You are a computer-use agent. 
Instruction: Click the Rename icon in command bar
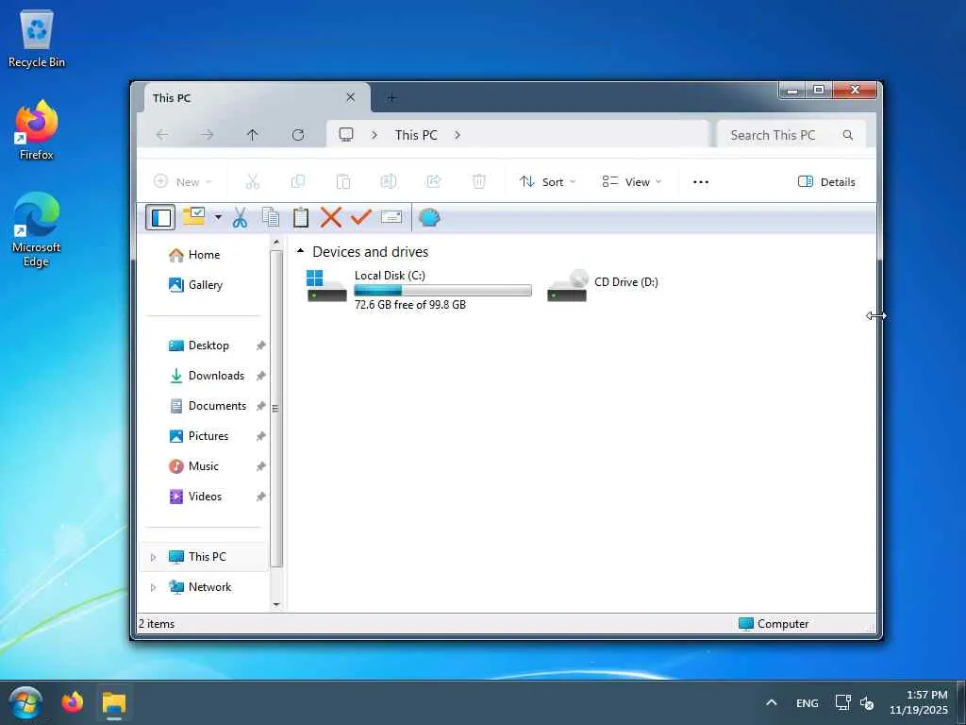[x=388, y=181]
